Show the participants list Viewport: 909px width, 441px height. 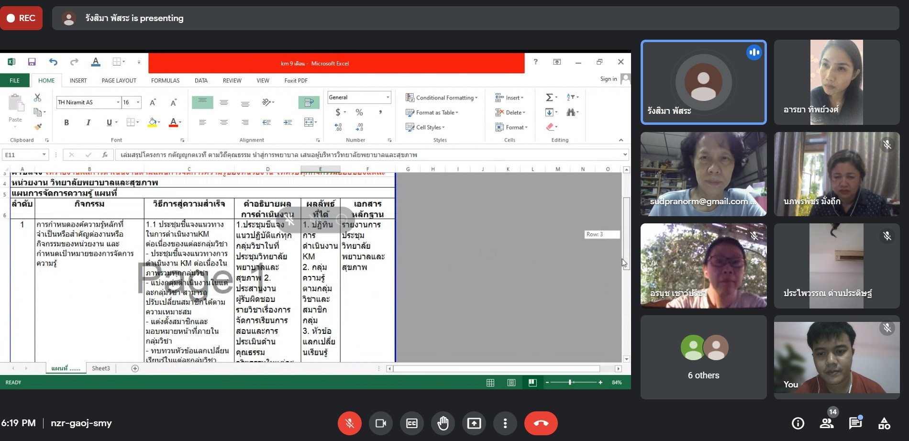tap(826, 423)
